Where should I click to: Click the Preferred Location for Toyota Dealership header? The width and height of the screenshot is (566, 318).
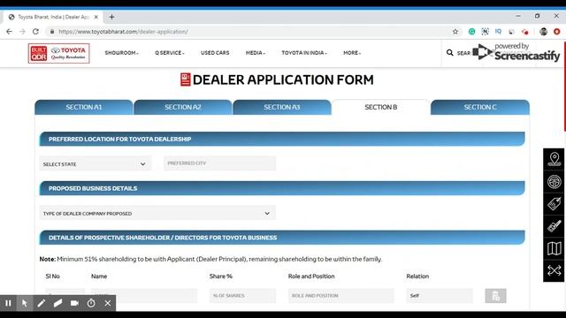click(x=282, y=139)
